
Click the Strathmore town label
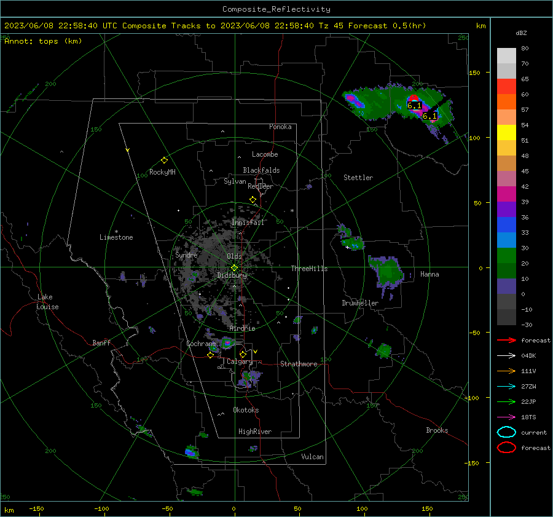tap(299, 364)
